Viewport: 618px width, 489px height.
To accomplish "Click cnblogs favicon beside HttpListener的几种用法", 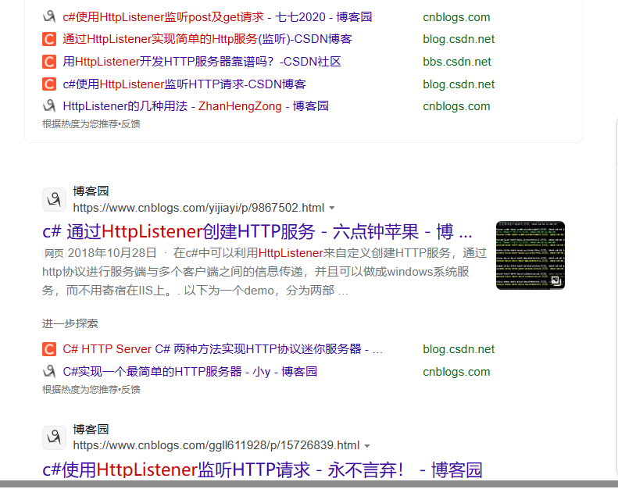I will (x=49, y=106).
